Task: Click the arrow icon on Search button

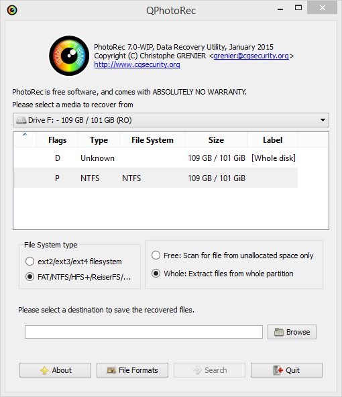Action: point(197,370)
